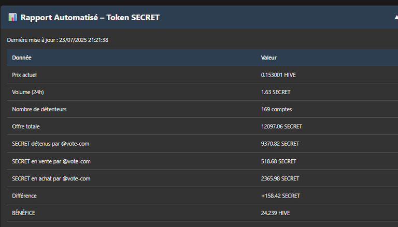Select the Donnée column header
This screenshot has width=398, height=227.
(x=22, y=58)
